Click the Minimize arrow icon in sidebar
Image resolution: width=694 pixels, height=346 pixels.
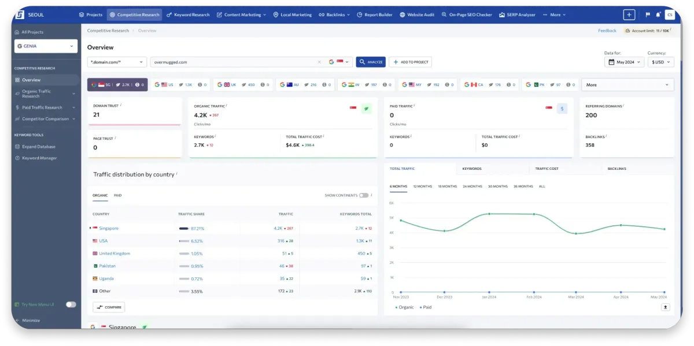(17, 320)
